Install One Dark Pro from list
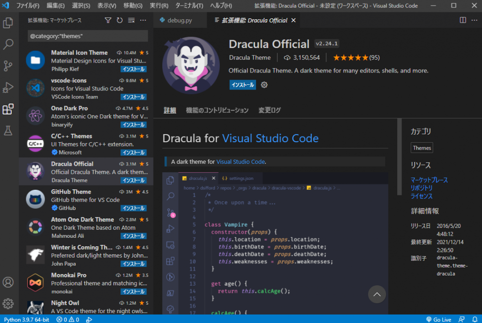482x323 pixels. (133, 125)
